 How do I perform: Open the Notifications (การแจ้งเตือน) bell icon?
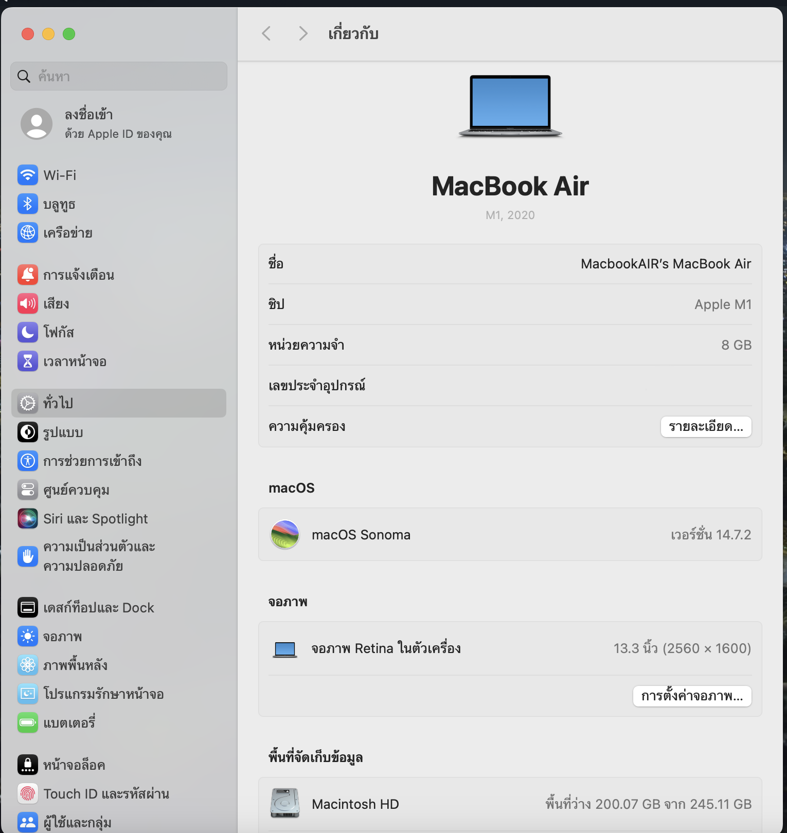coord(28,275)
